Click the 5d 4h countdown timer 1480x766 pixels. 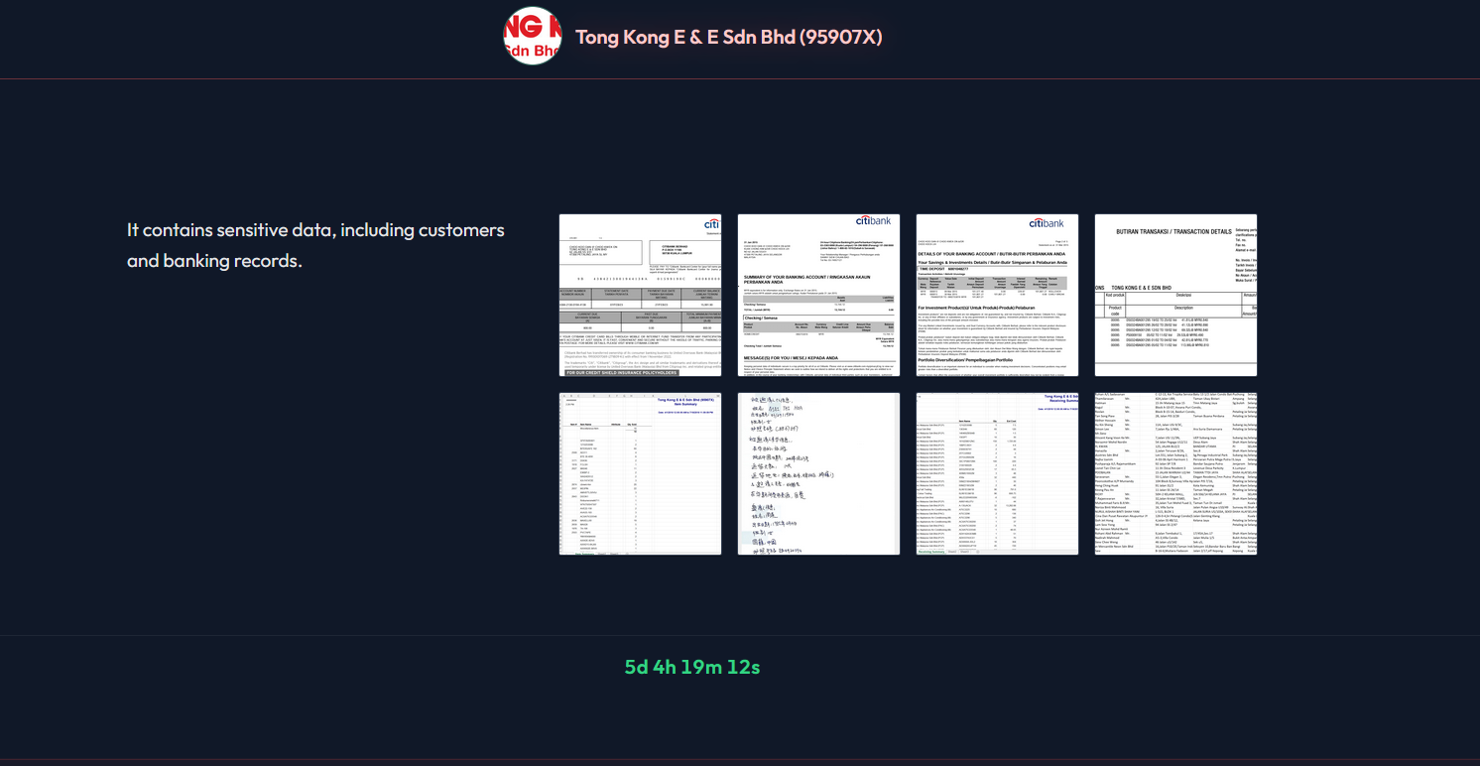[692, 667]
